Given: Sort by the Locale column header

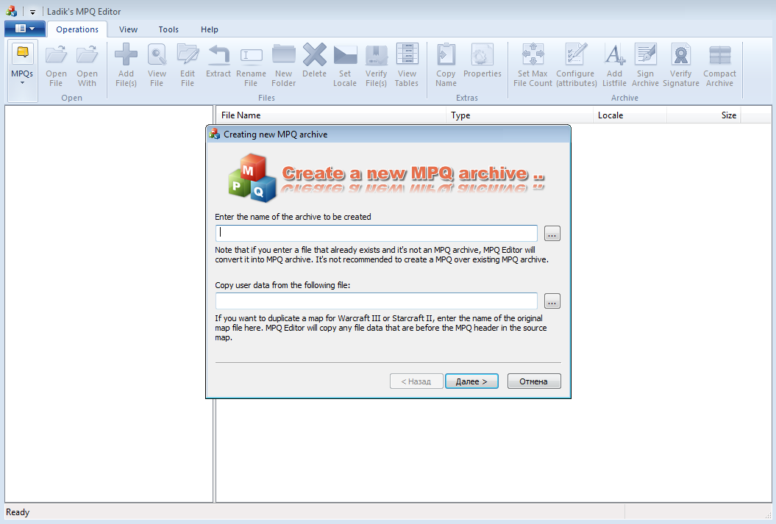Looking at the screenshot, I should click(x=630, y=115).
